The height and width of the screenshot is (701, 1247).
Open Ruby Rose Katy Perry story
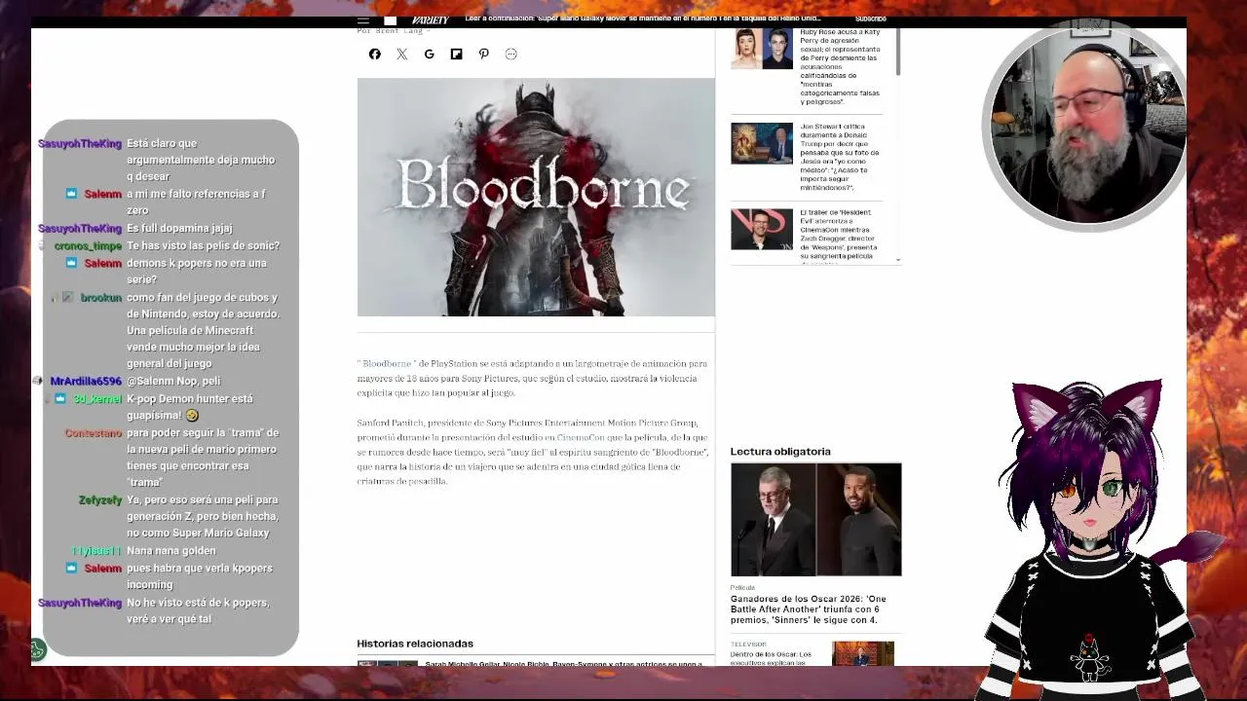point(840,66)
